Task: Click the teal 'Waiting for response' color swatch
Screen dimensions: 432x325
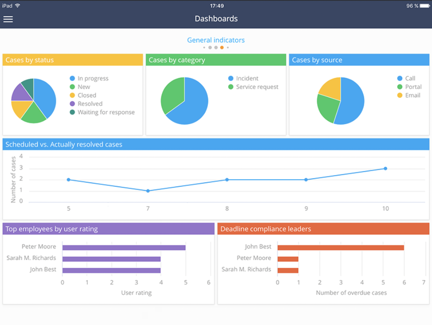Action: point(72,112)
